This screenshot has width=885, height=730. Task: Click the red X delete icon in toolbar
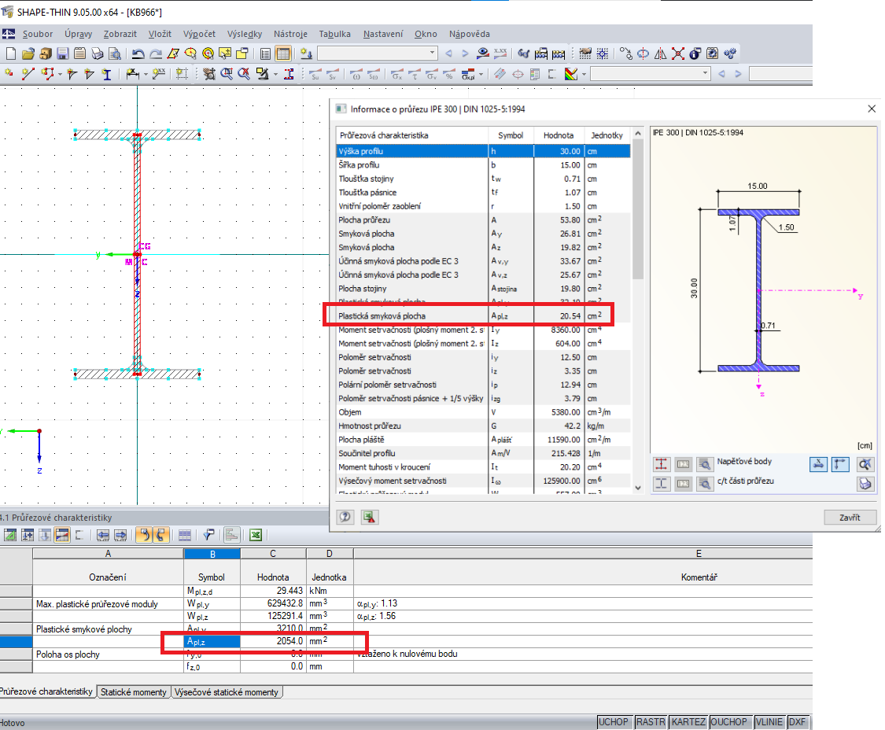(677, 53)
